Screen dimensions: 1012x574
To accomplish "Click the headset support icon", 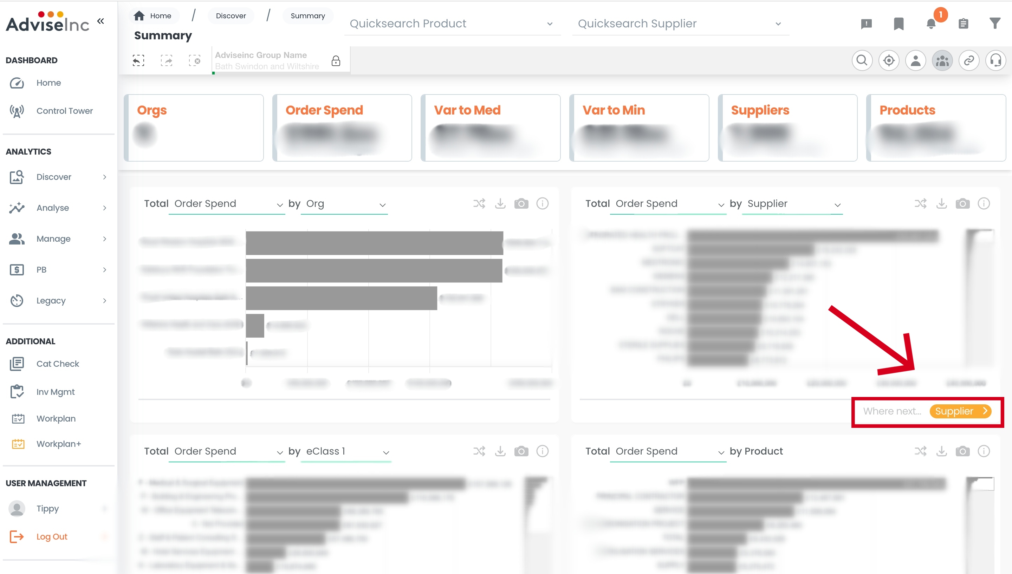I will (995, 61).
